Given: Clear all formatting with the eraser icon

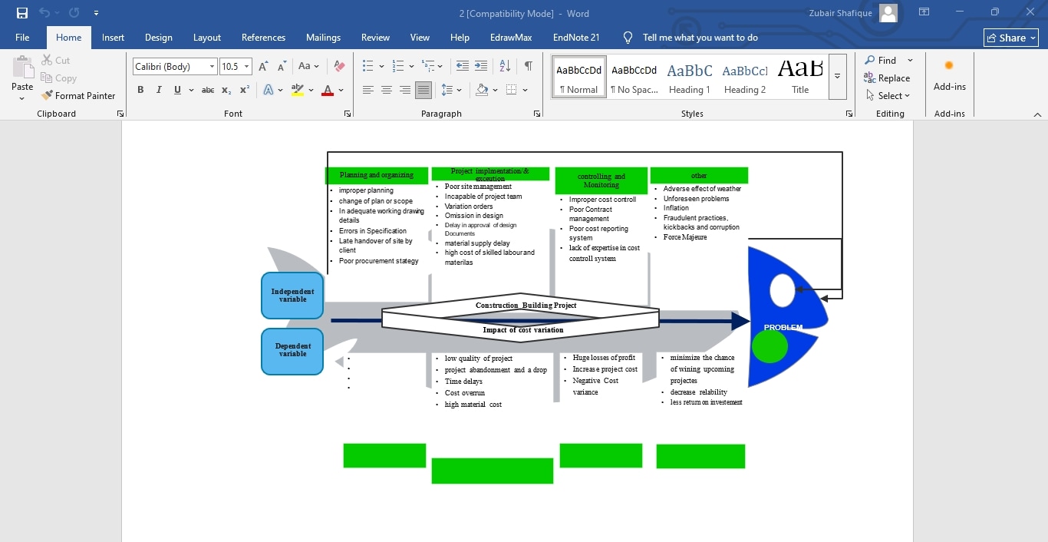Looking at the screenshot, I should 339,66.
